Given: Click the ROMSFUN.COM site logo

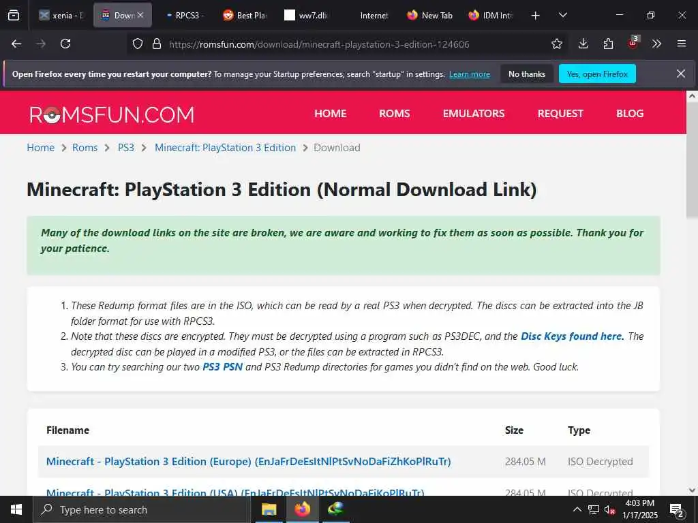Looking at the screenshot, I should pyautogui.click(x=112, y=114).
